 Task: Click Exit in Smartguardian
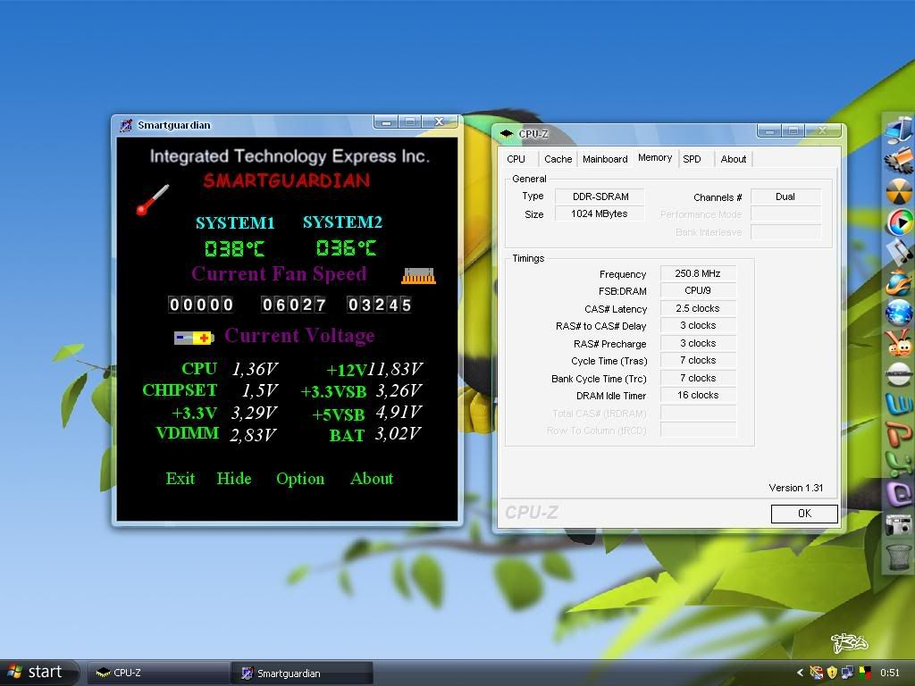pos(180,479)
